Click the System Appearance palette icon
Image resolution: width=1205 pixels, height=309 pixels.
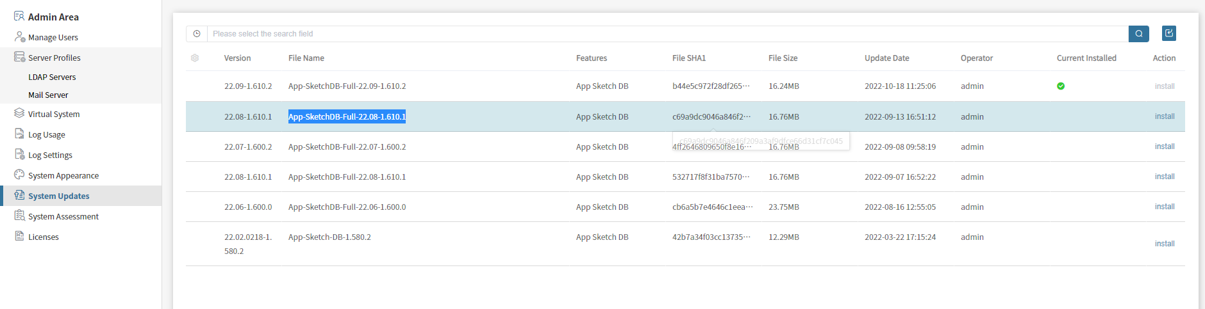click(x=19, y=175)
